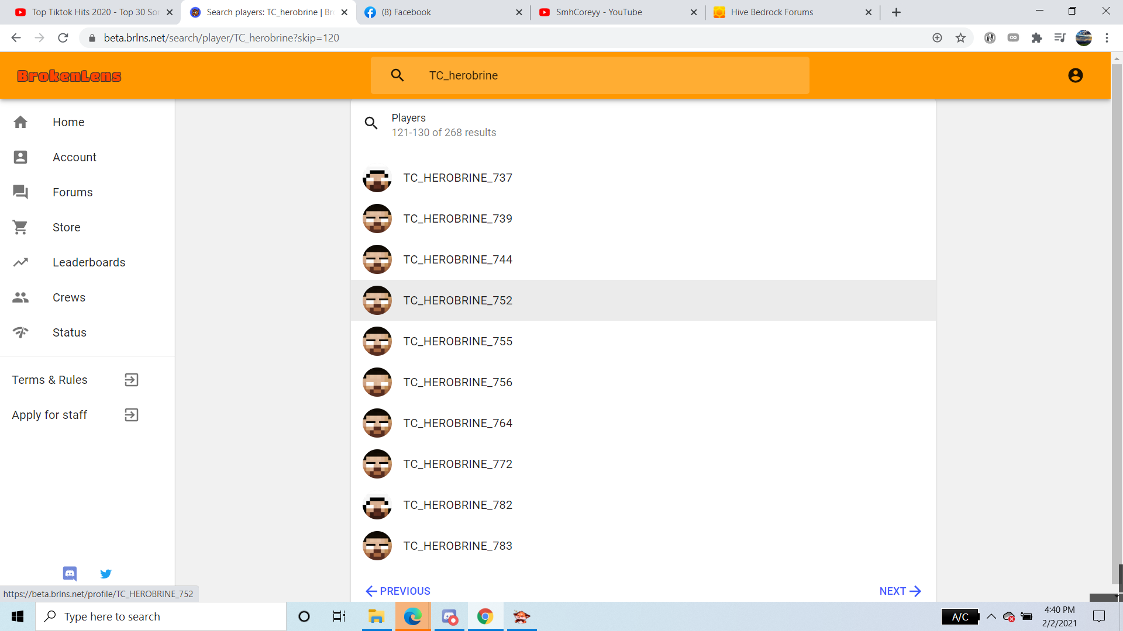1123x631 pixels.
Task: Open the Chrome extensions puzzle icon
Action: click(x=1036, y=38)
